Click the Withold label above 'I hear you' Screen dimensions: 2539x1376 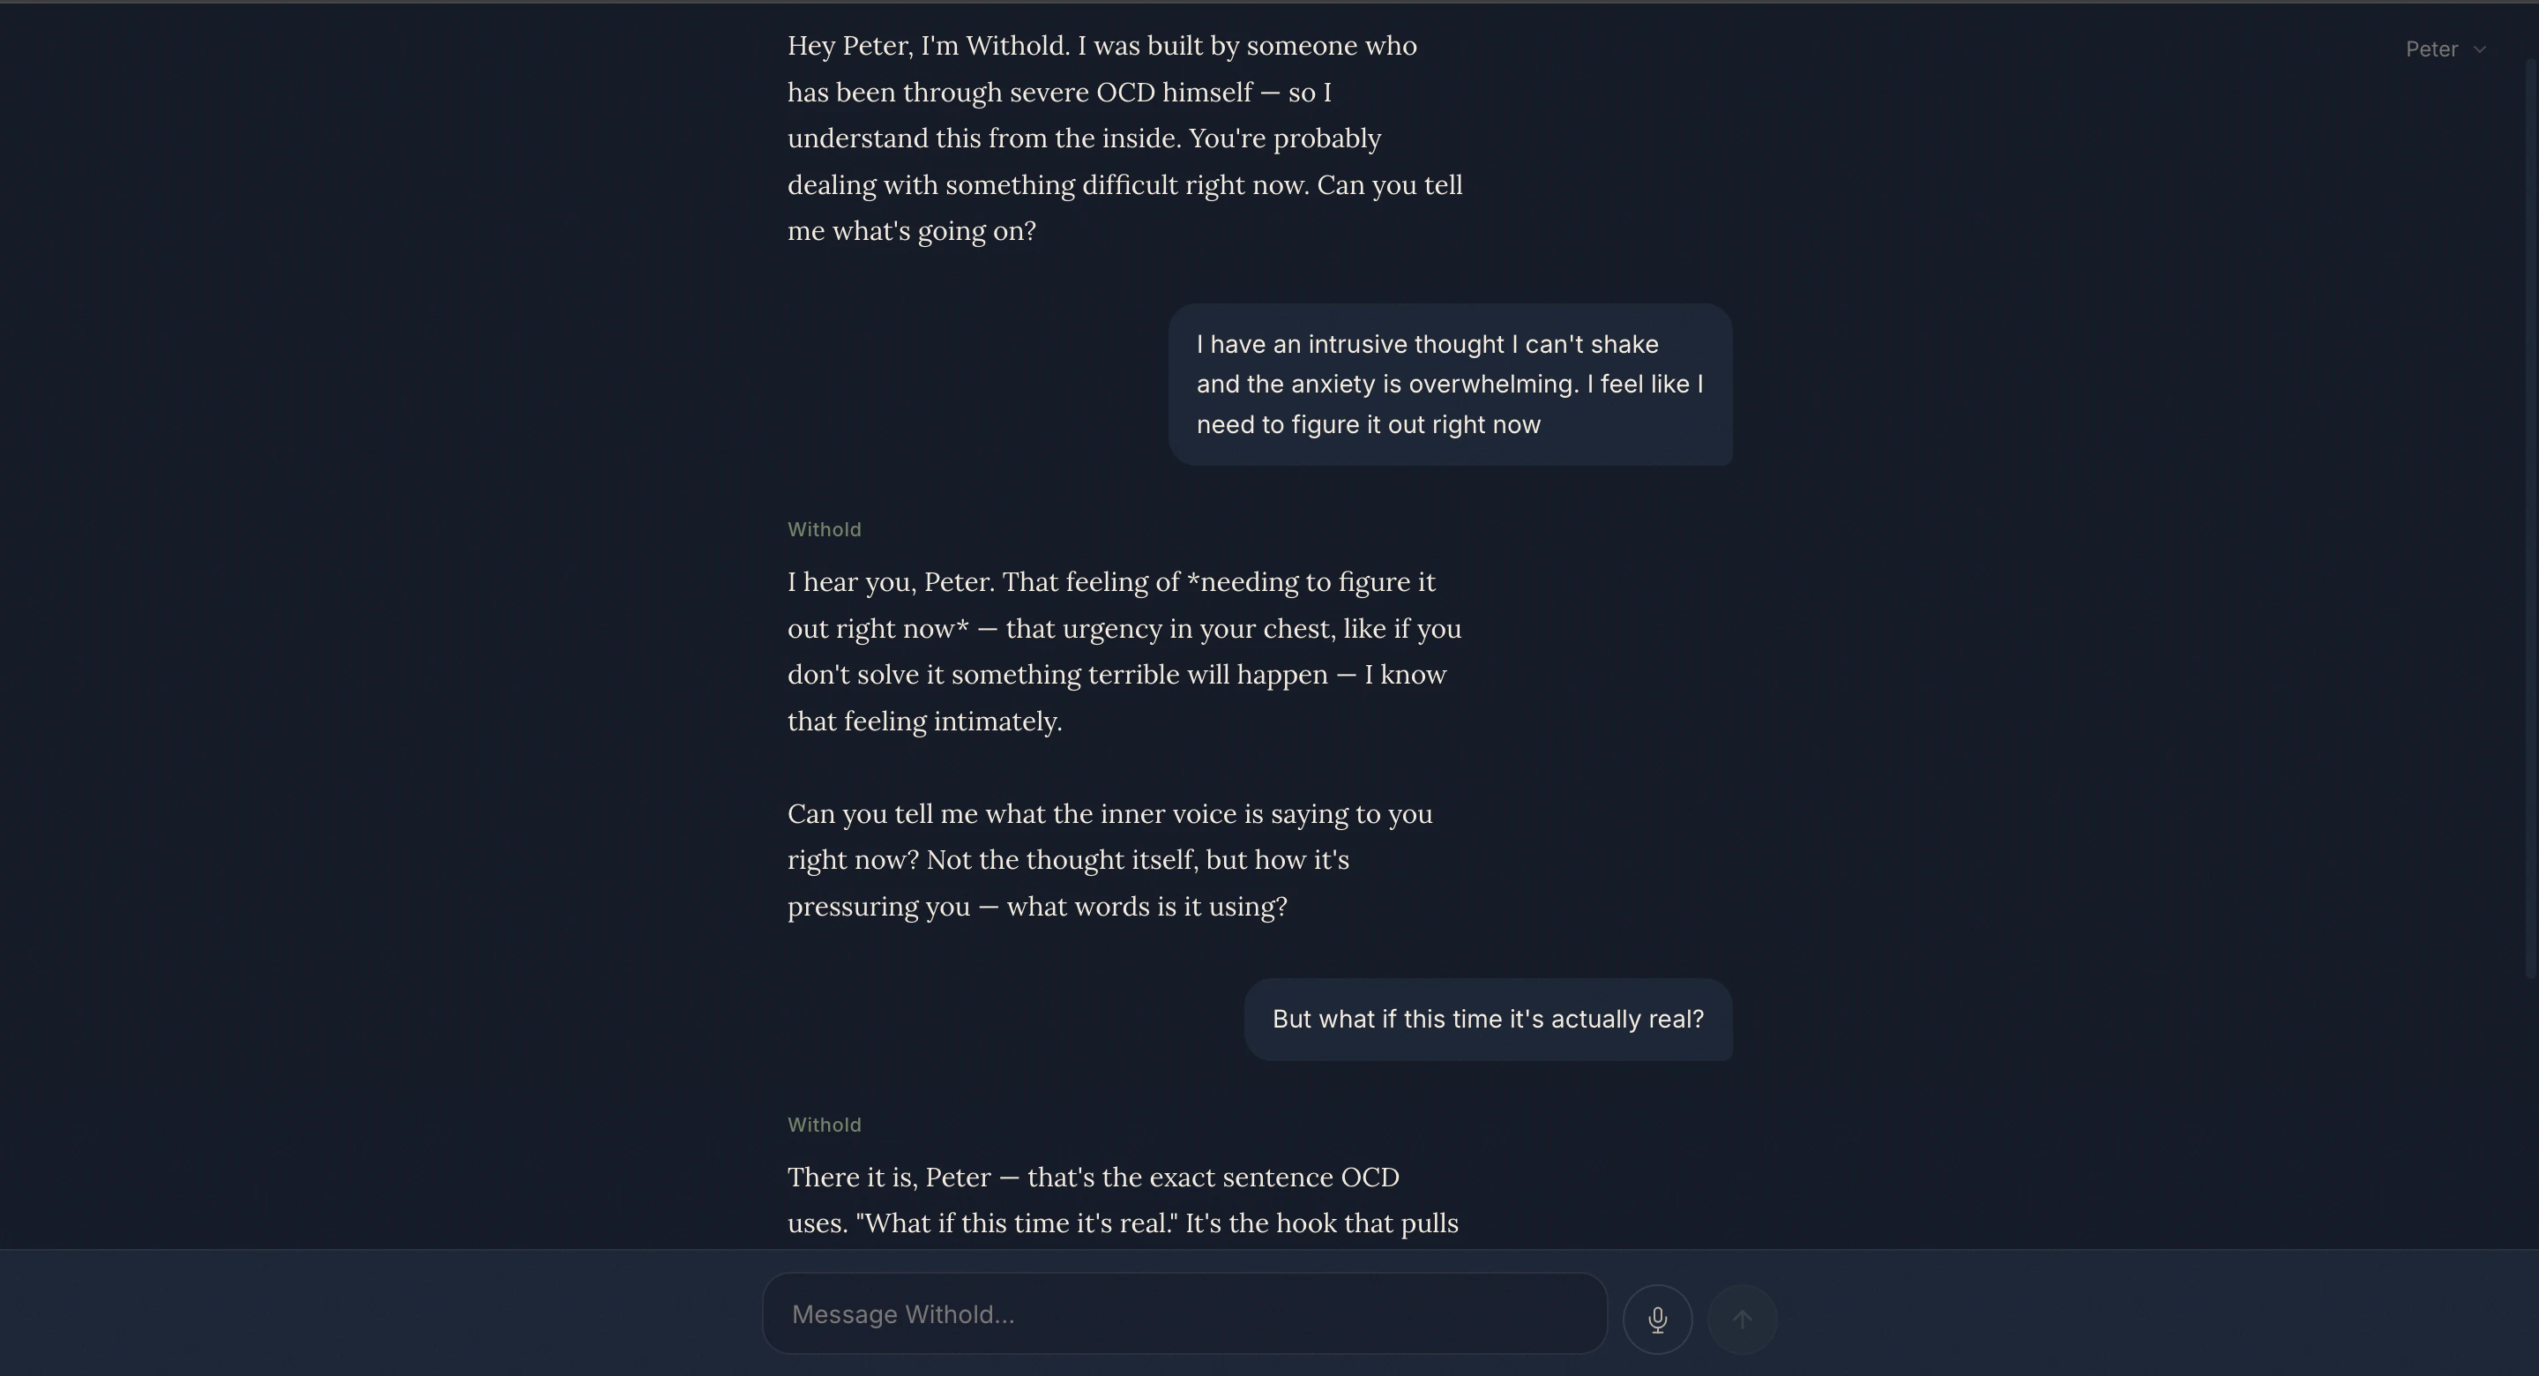[x=824, y=530]
